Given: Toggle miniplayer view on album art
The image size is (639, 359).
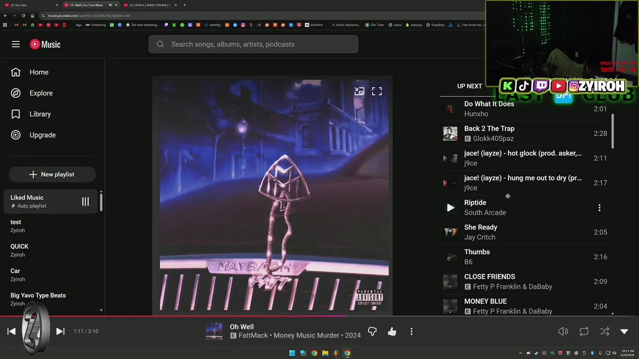Looking at the screenshot, I should pyautogui.click(x=359, y=91).
